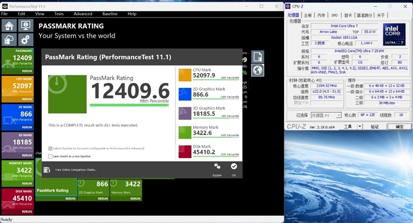Click the Intel Core Ultra 7 logo in CPU-Z

click(394, 35)
